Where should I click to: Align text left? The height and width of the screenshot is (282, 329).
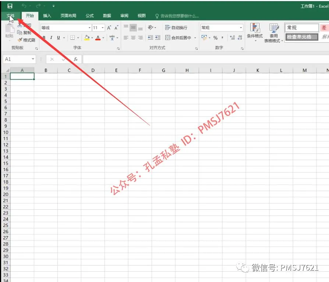pos(126,38)
